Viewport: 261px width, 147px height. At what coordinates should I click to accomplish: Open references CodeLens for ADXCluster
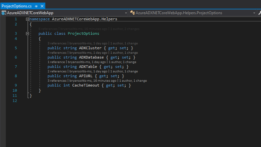pos(57,43)
